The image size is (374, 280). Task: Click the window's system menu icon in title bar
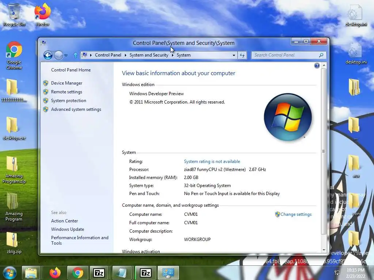click(x=43, y=43)
